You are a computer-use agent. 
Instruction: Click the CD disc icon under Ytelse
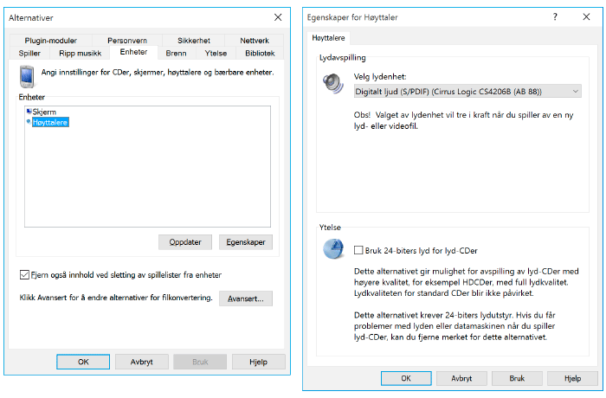333,249
